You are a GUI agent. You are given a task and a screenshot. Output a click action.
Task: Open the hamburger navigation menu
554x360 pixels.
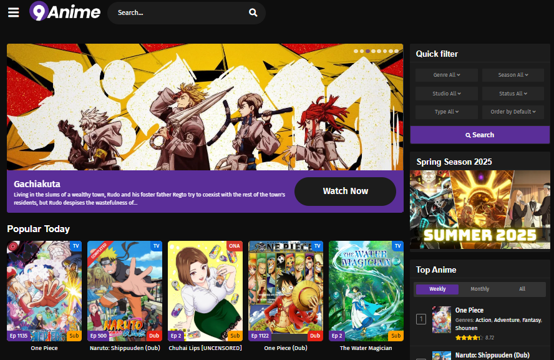(x=14, y=12)
